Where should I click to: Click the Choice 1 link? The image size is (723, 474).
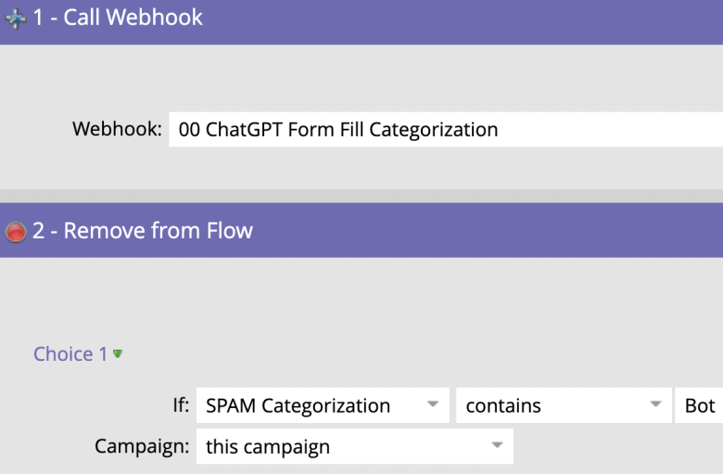[70, 354]
